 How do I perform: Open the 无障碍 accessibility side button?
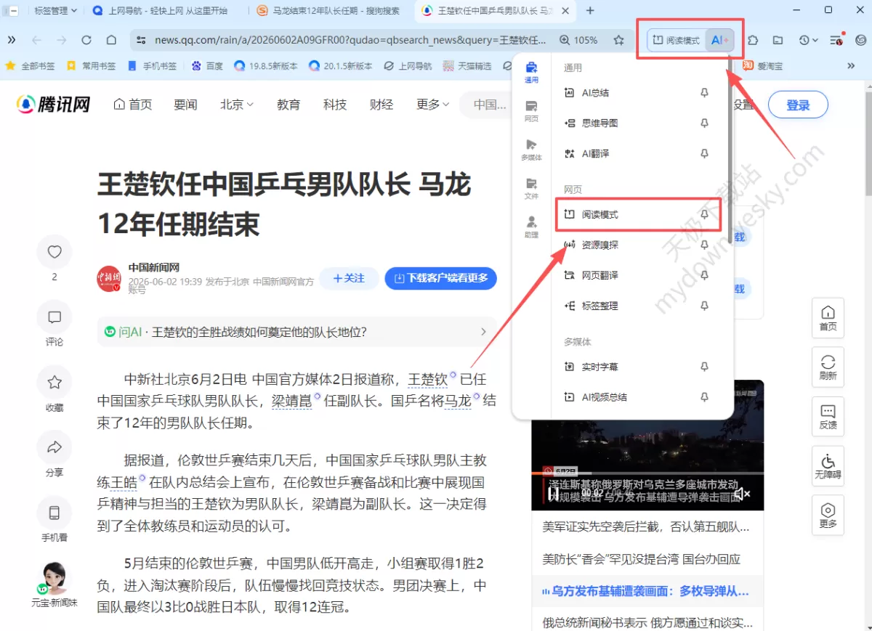point(828,466)
